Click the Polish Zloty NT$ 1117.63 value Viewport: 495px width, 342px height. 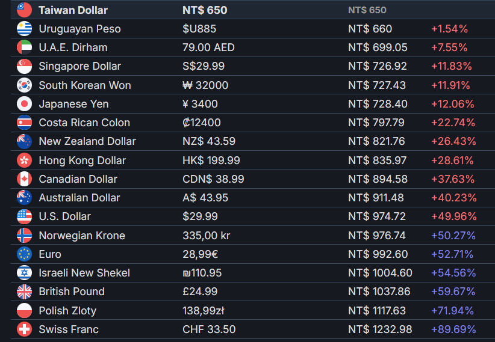(x=376, y=311)
